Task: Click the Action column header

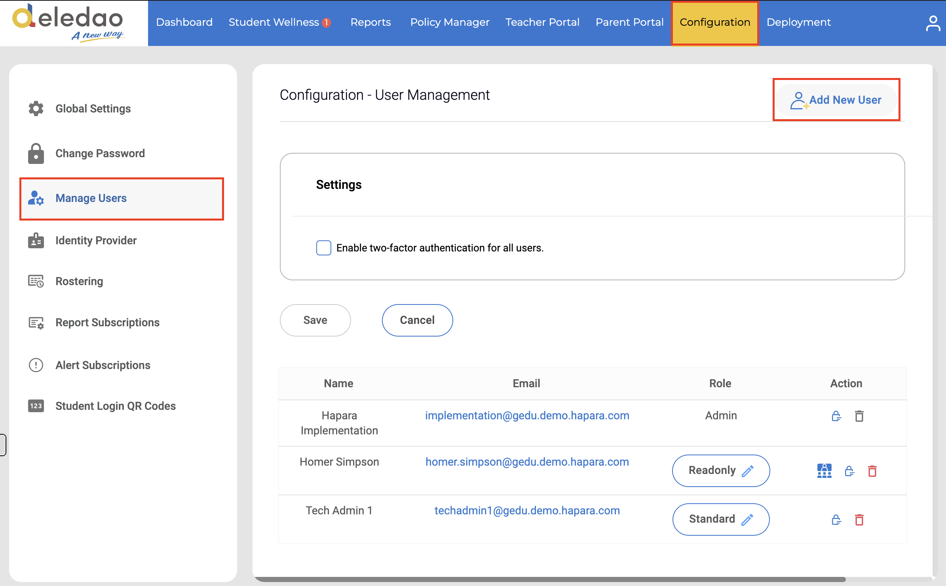Action: tap(846, 383)
